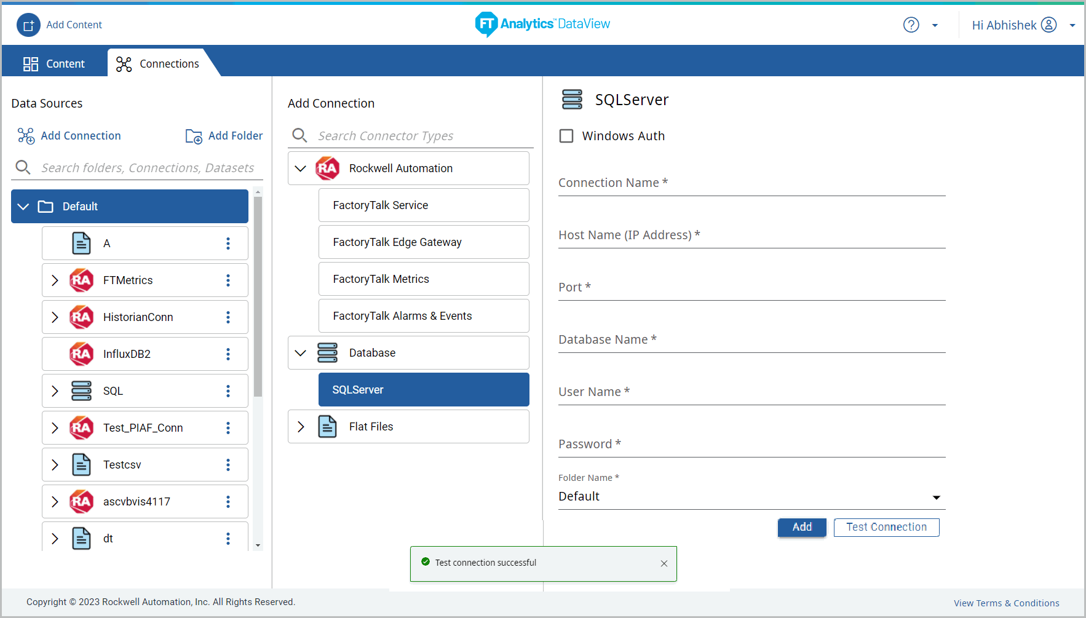
Task: Click the Add Connection icon in Data Sources
Action: pos(26,136)
